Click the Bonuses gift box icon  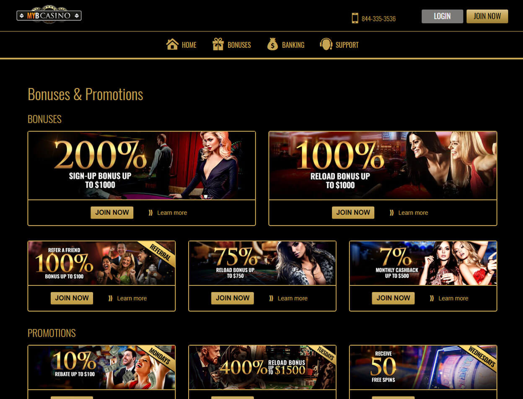click(x=218, y=44)
